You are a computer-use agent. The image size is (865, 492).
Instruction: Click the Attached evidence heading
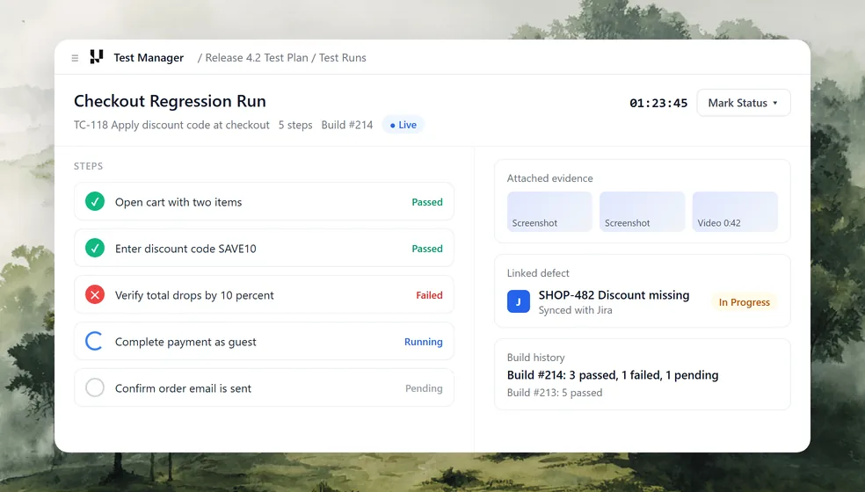(550, 178)
